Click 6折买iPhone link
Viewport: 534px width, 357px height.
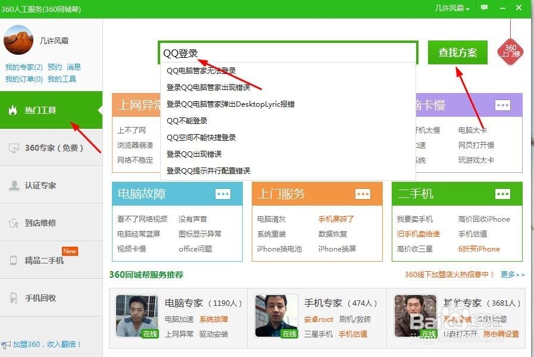coord(479,249)
